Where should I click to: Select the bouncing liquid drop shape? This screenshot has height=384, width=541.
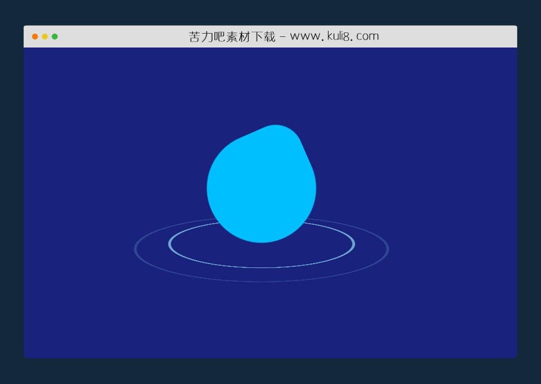(262, 185)
